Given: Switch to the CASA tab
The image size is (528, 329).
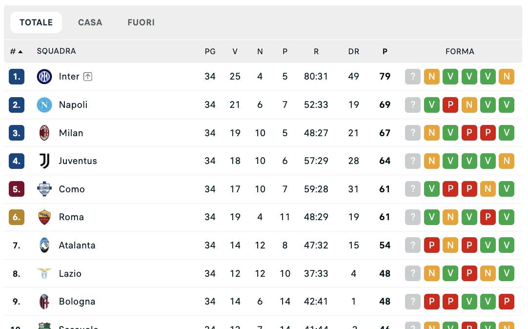Looking at the screenshot, I should [90, 22].
